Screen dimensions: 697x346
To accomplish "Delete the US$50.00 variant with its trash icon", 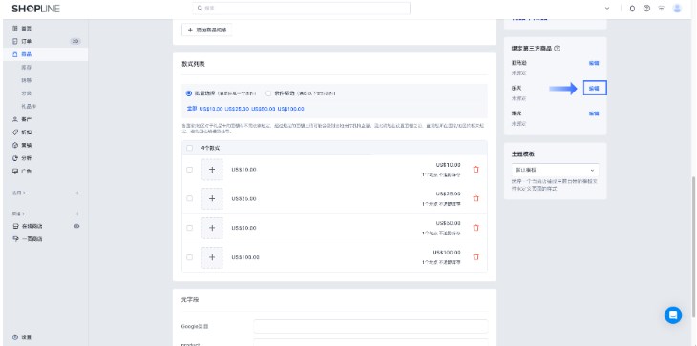I will click(x=476, y=228).
